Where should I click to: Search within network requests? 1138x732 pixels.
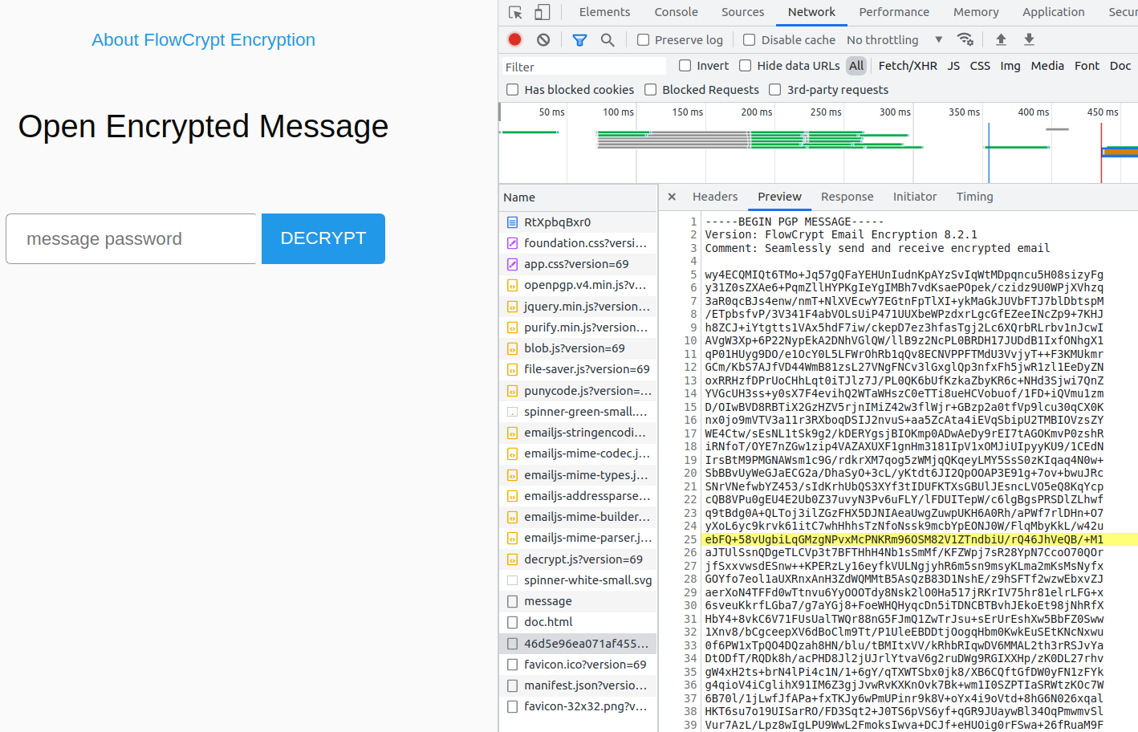(x=608, y=39)
